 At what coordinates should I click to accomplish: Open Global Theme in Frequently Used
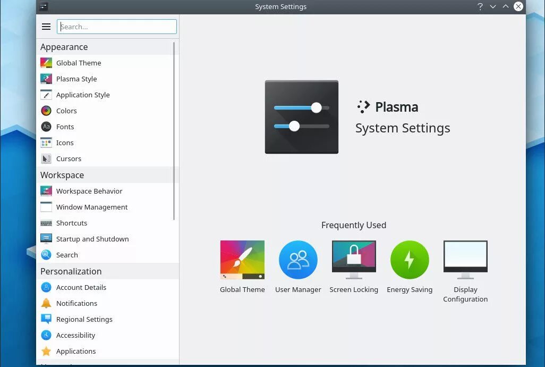(242, 266)
